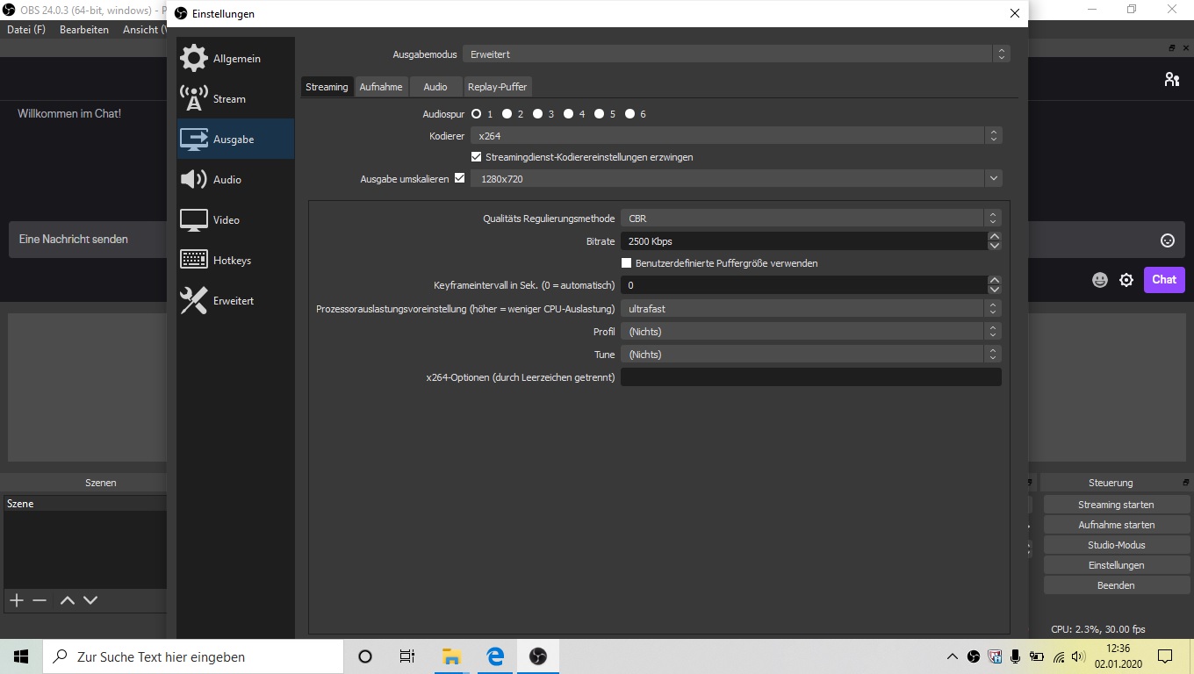Open chat settings gear icon

[x=1126, y=280]
